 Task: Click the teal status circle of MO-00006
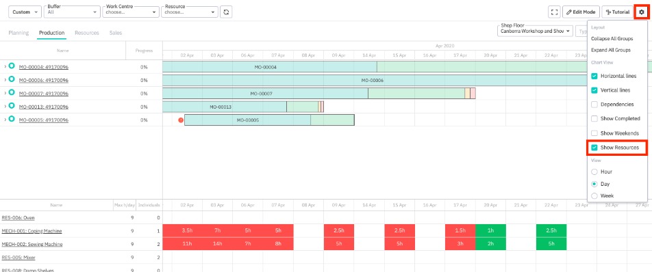coord(12,79)
